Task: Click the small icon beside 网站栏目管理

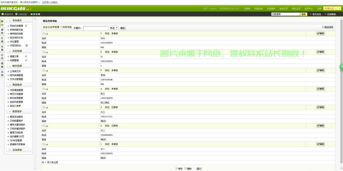Action: (x=26, y=26)
